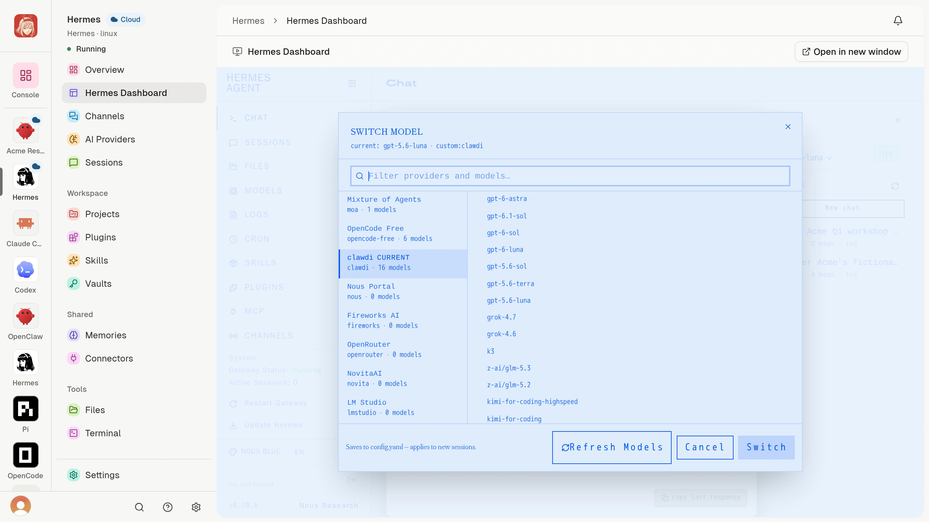The image size is (929, 522).
Task: Open the OpenCode agent icon
Action: 25,455
